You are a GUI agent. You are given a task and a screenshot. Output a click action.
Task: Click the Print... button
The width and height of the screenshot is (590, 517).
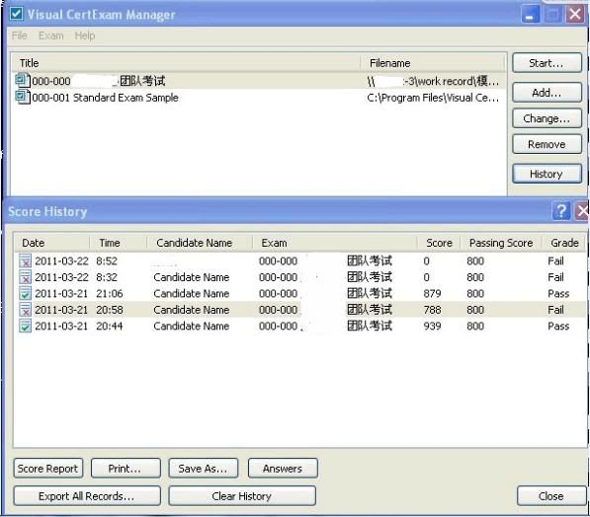click(126, 469)
